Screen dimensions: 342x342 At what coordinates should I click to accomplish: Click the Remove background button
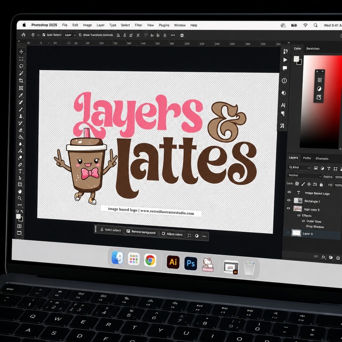tap(141, 232)
